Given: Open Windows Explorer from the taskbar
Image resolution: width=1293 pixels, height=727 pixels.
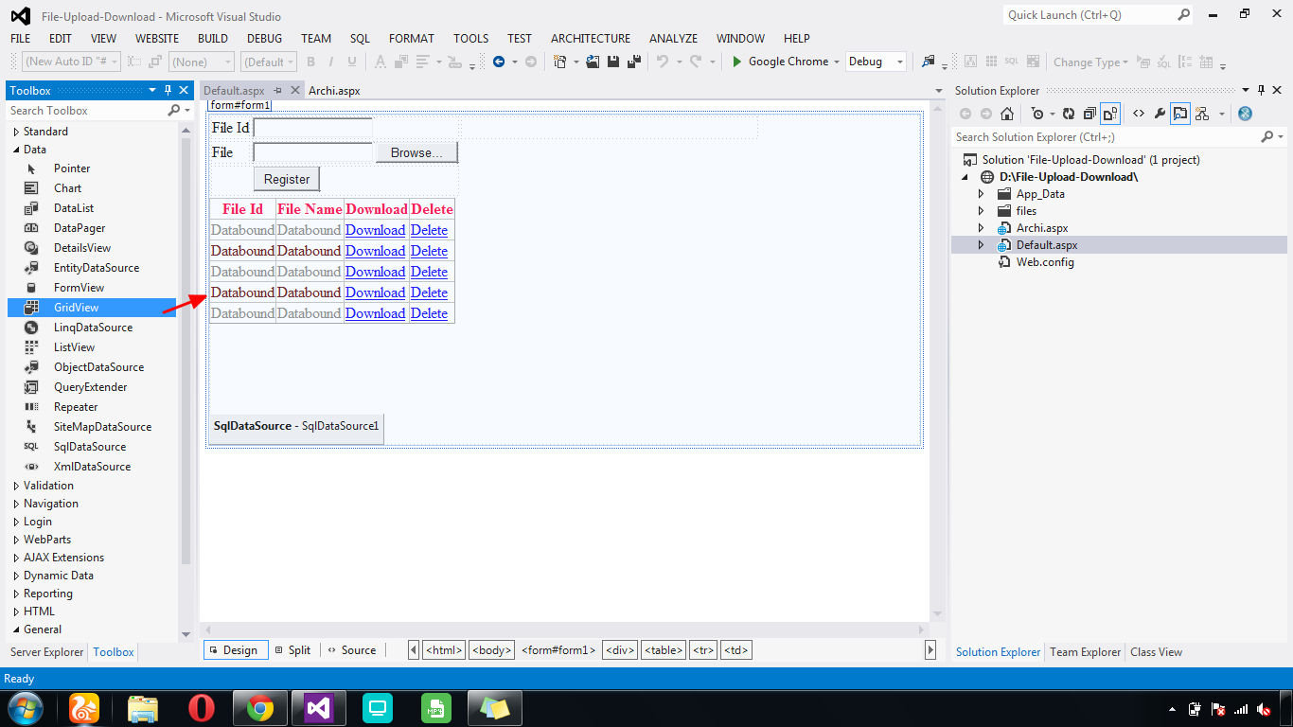Looking at the screenshot, I should (x=143, y=708).
